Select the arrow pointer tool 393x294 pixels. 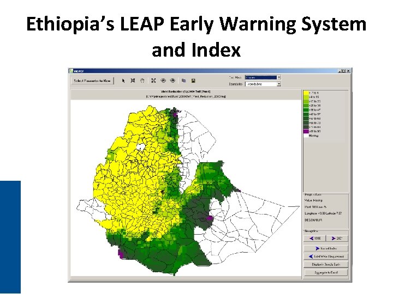[x=123, y=81]
